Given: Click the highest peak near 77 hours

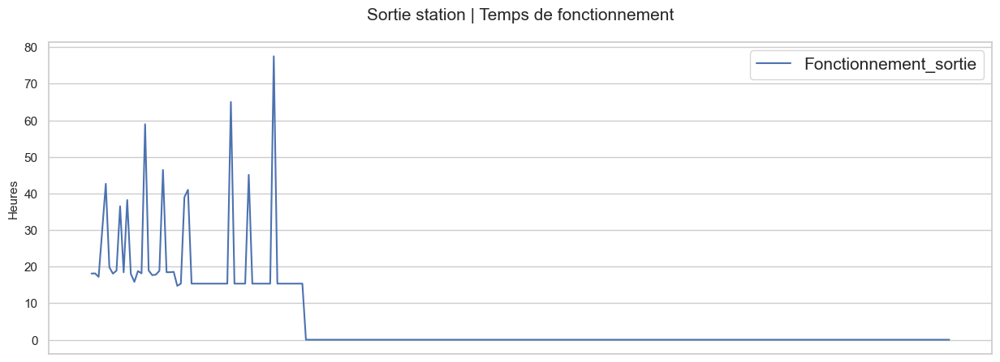Looking at the screenshot, I should 274,56.
